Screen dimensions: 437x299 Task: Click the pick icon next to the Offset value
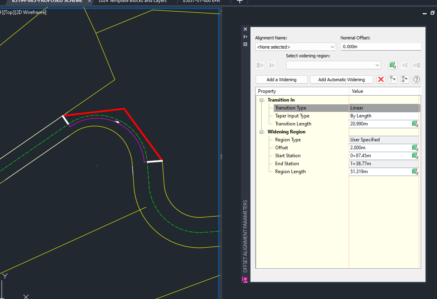(416, 148)
